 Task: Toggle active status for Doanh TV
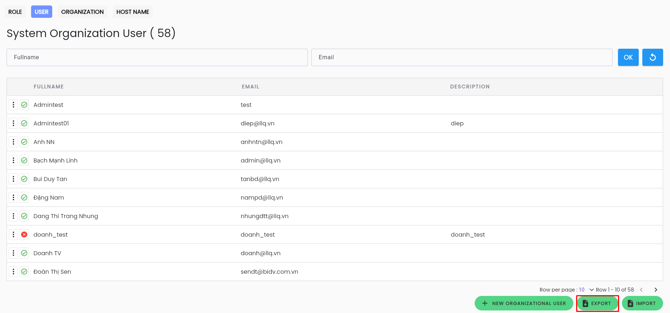click(24, 253)
